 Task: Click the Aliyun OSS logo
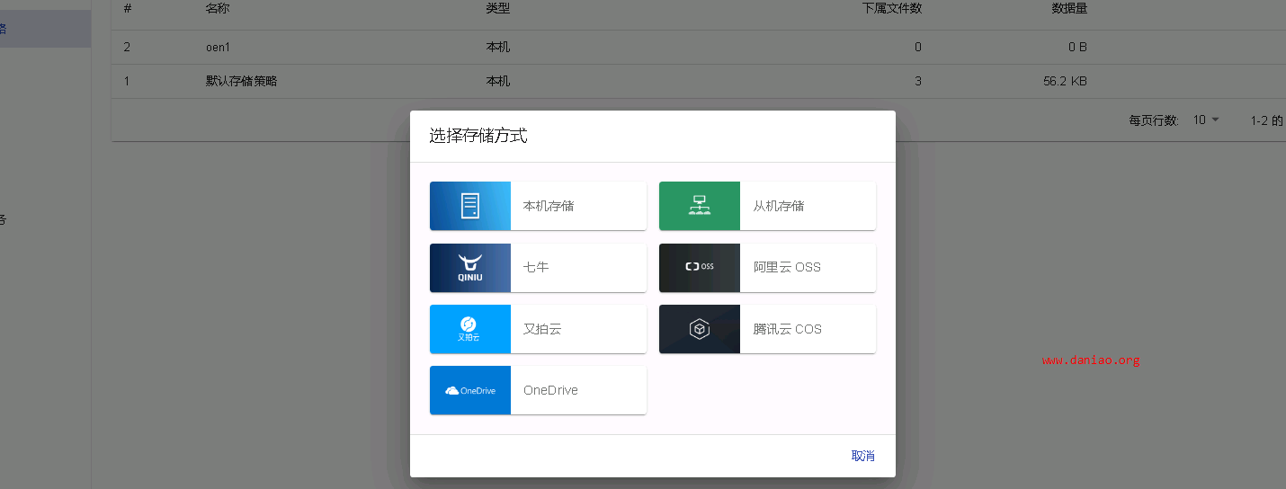tap(700, 268)
